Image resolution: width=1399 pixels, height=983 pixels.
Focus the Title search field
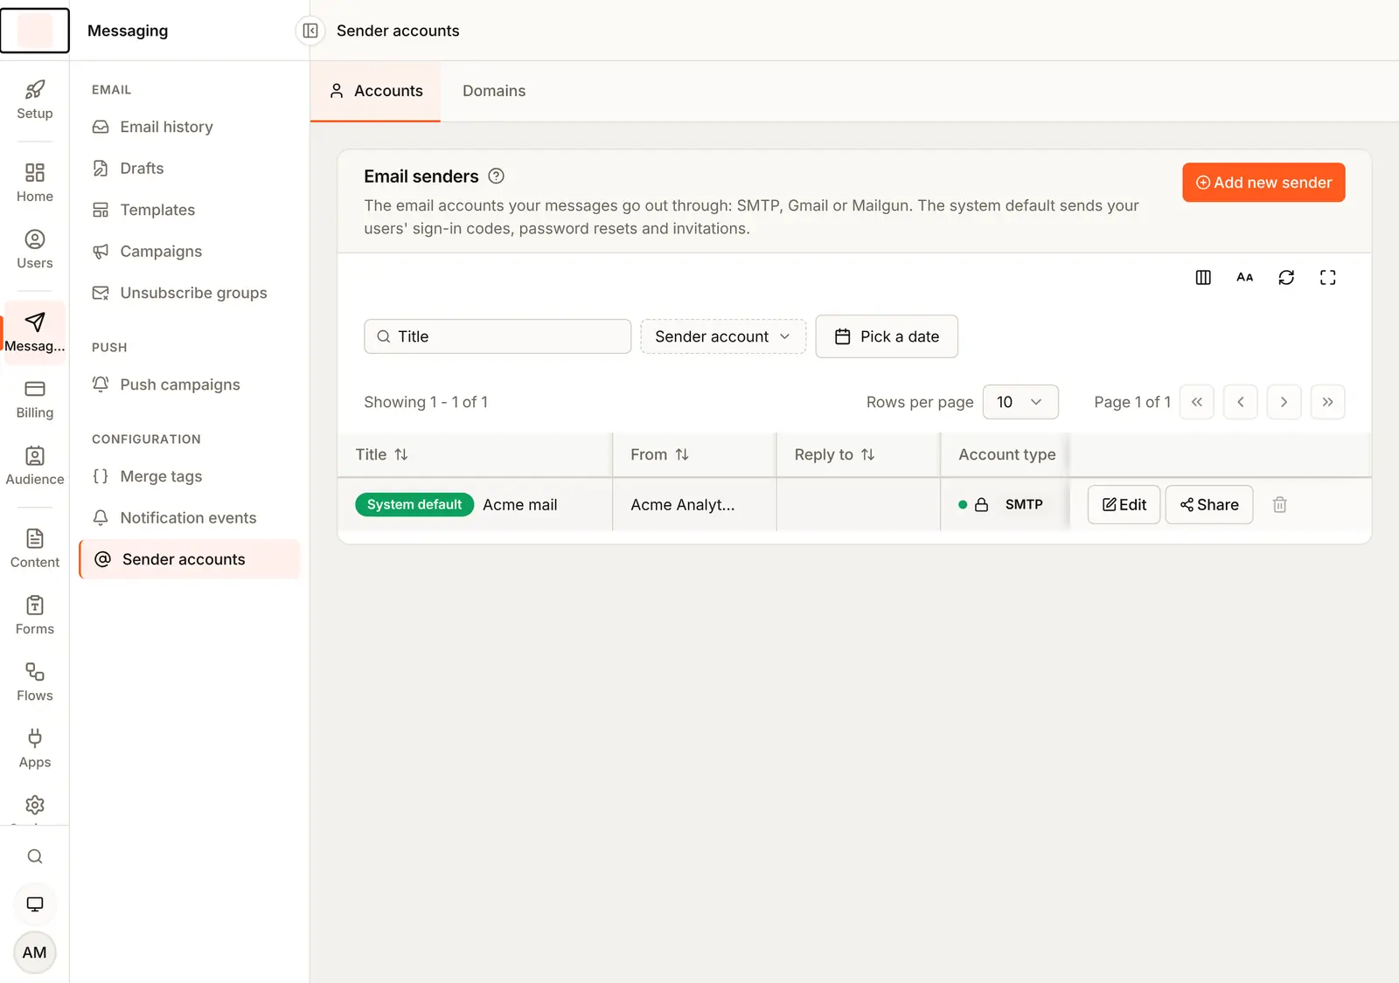click(x=498, y=336)
